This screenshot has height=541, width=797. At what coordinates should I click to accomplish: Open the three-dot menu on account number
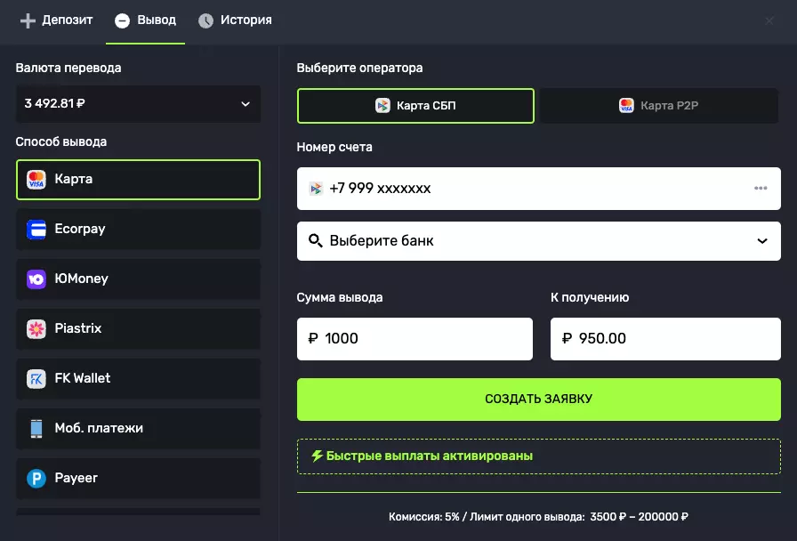pos(761,188)
